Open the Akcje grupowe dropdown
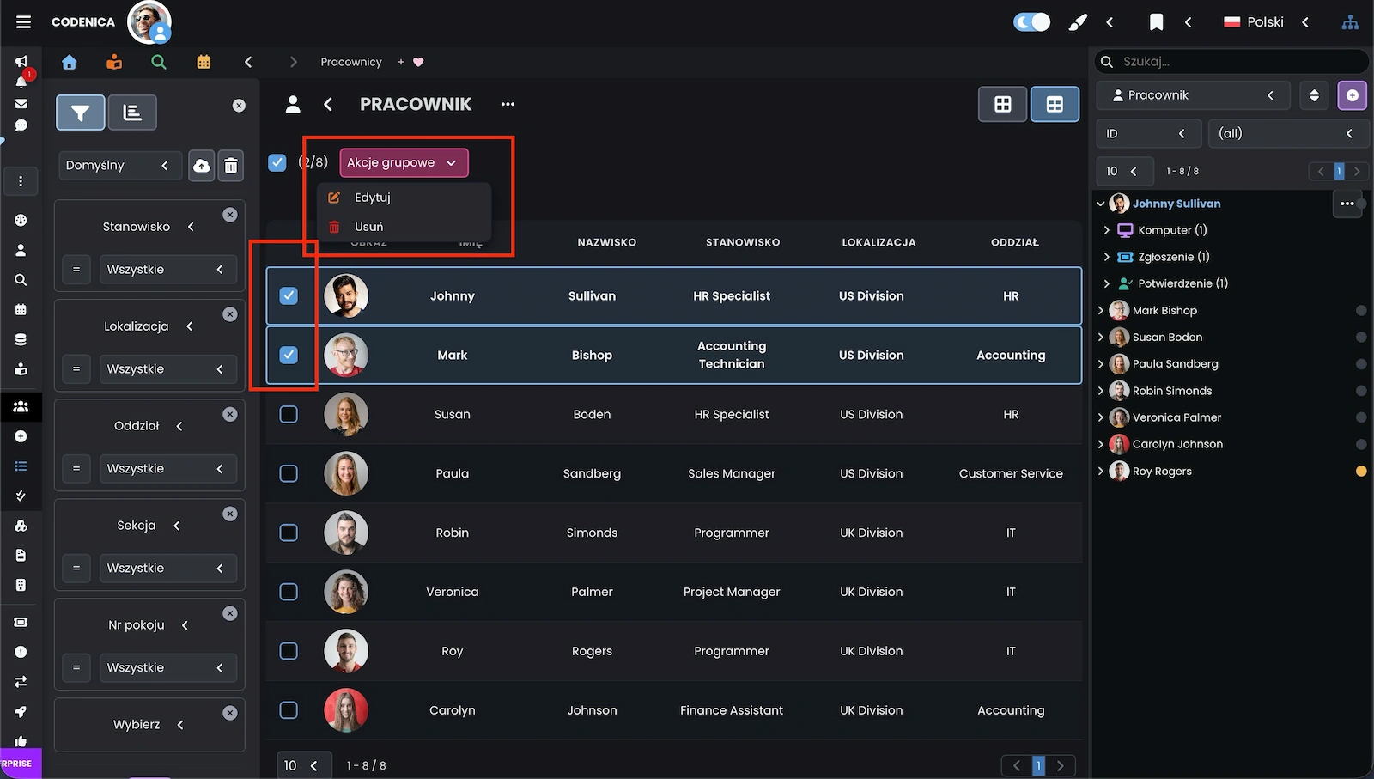The height and width of the screenshot is (779, 1374). [403, 162]
